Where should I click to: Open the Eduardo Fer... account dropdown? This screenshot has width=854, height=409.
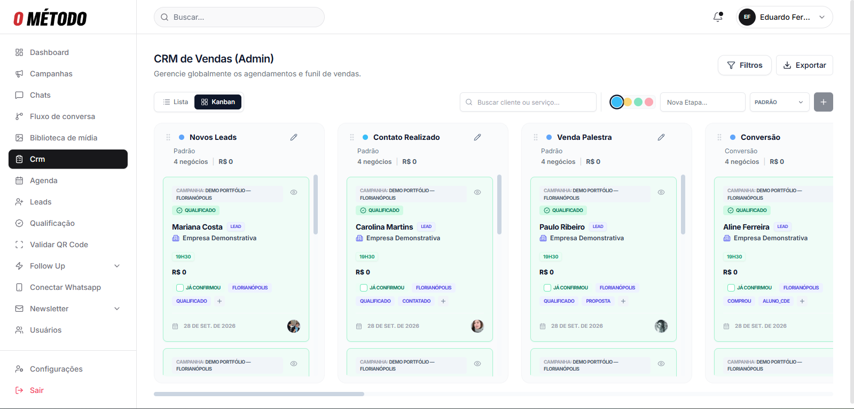point(785,17)
